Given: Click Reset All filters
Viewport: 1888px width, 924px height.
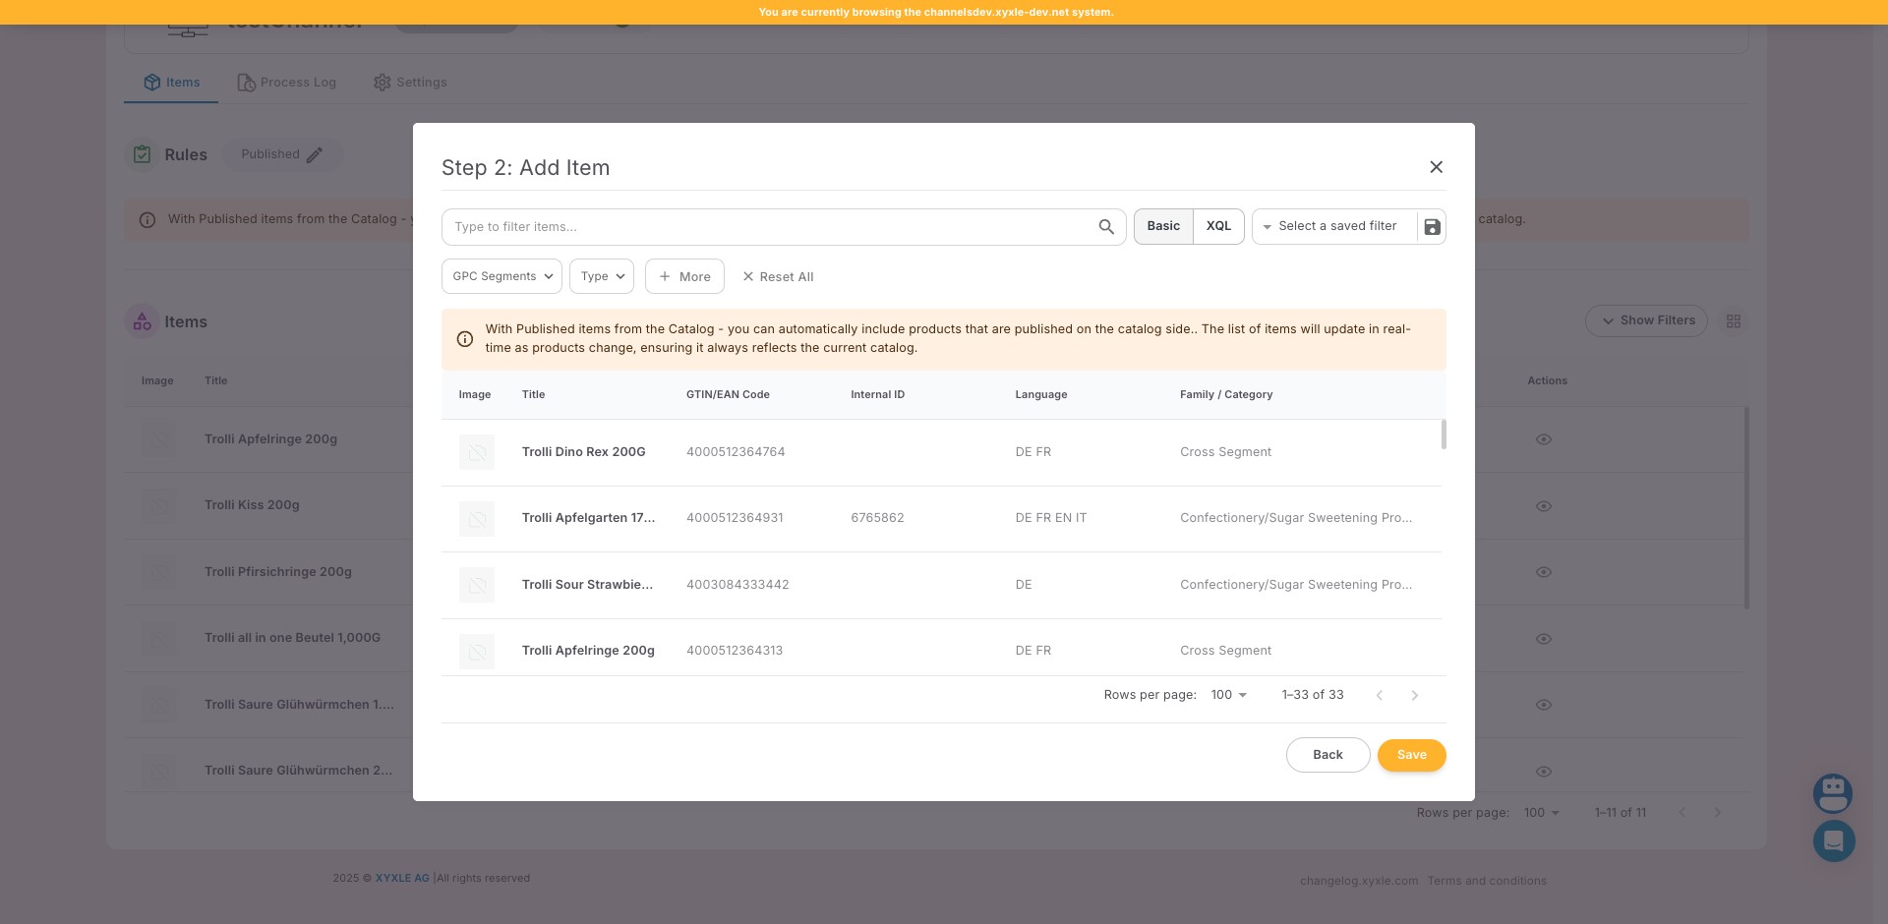Looking at the screenshot, I should pyautogui.click(x=778, y=277).
